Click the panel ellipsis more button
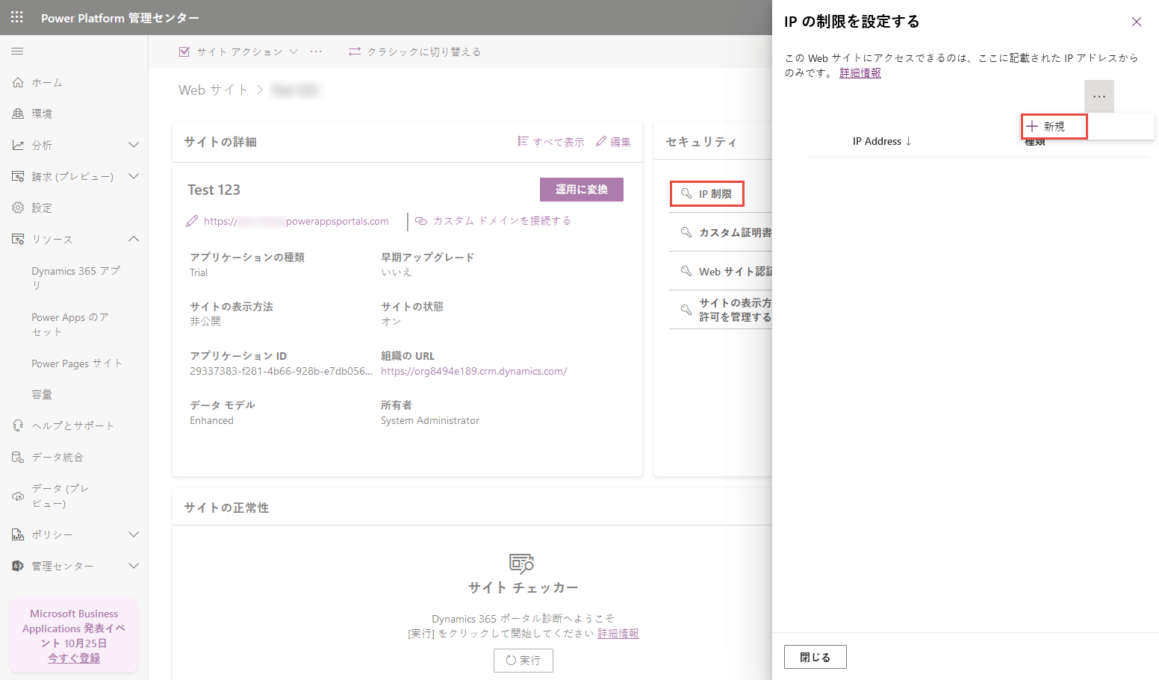1159x680 pixels. (x=1099, y=96)
